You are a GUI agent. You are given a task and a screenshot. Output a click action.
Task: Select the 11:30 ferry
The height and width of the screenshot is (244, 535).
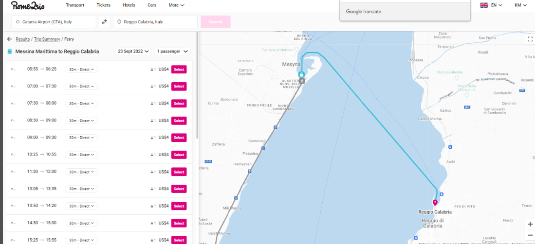179,172
